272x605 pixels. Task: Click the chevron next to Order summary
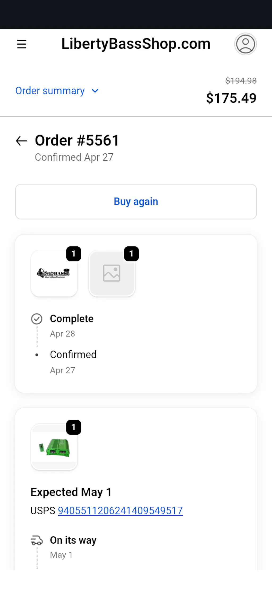[95, 91]
